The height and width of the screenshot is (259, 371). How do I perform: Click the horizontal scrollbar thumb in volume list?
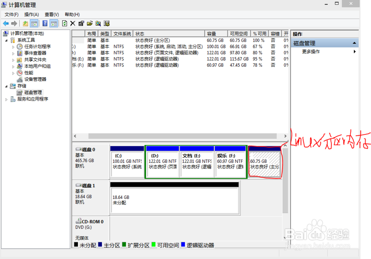tap(183, 136)
